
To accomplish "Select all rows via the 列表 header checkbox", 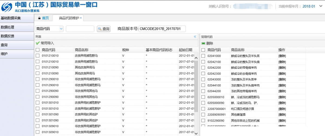I will (38, 50).
